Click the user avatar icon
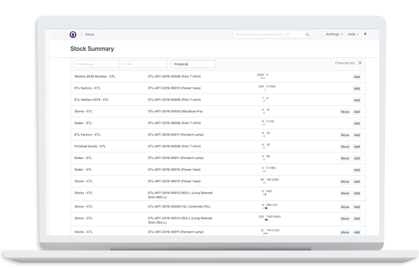Viewport: 419px width, 268px height. point(321,35)
